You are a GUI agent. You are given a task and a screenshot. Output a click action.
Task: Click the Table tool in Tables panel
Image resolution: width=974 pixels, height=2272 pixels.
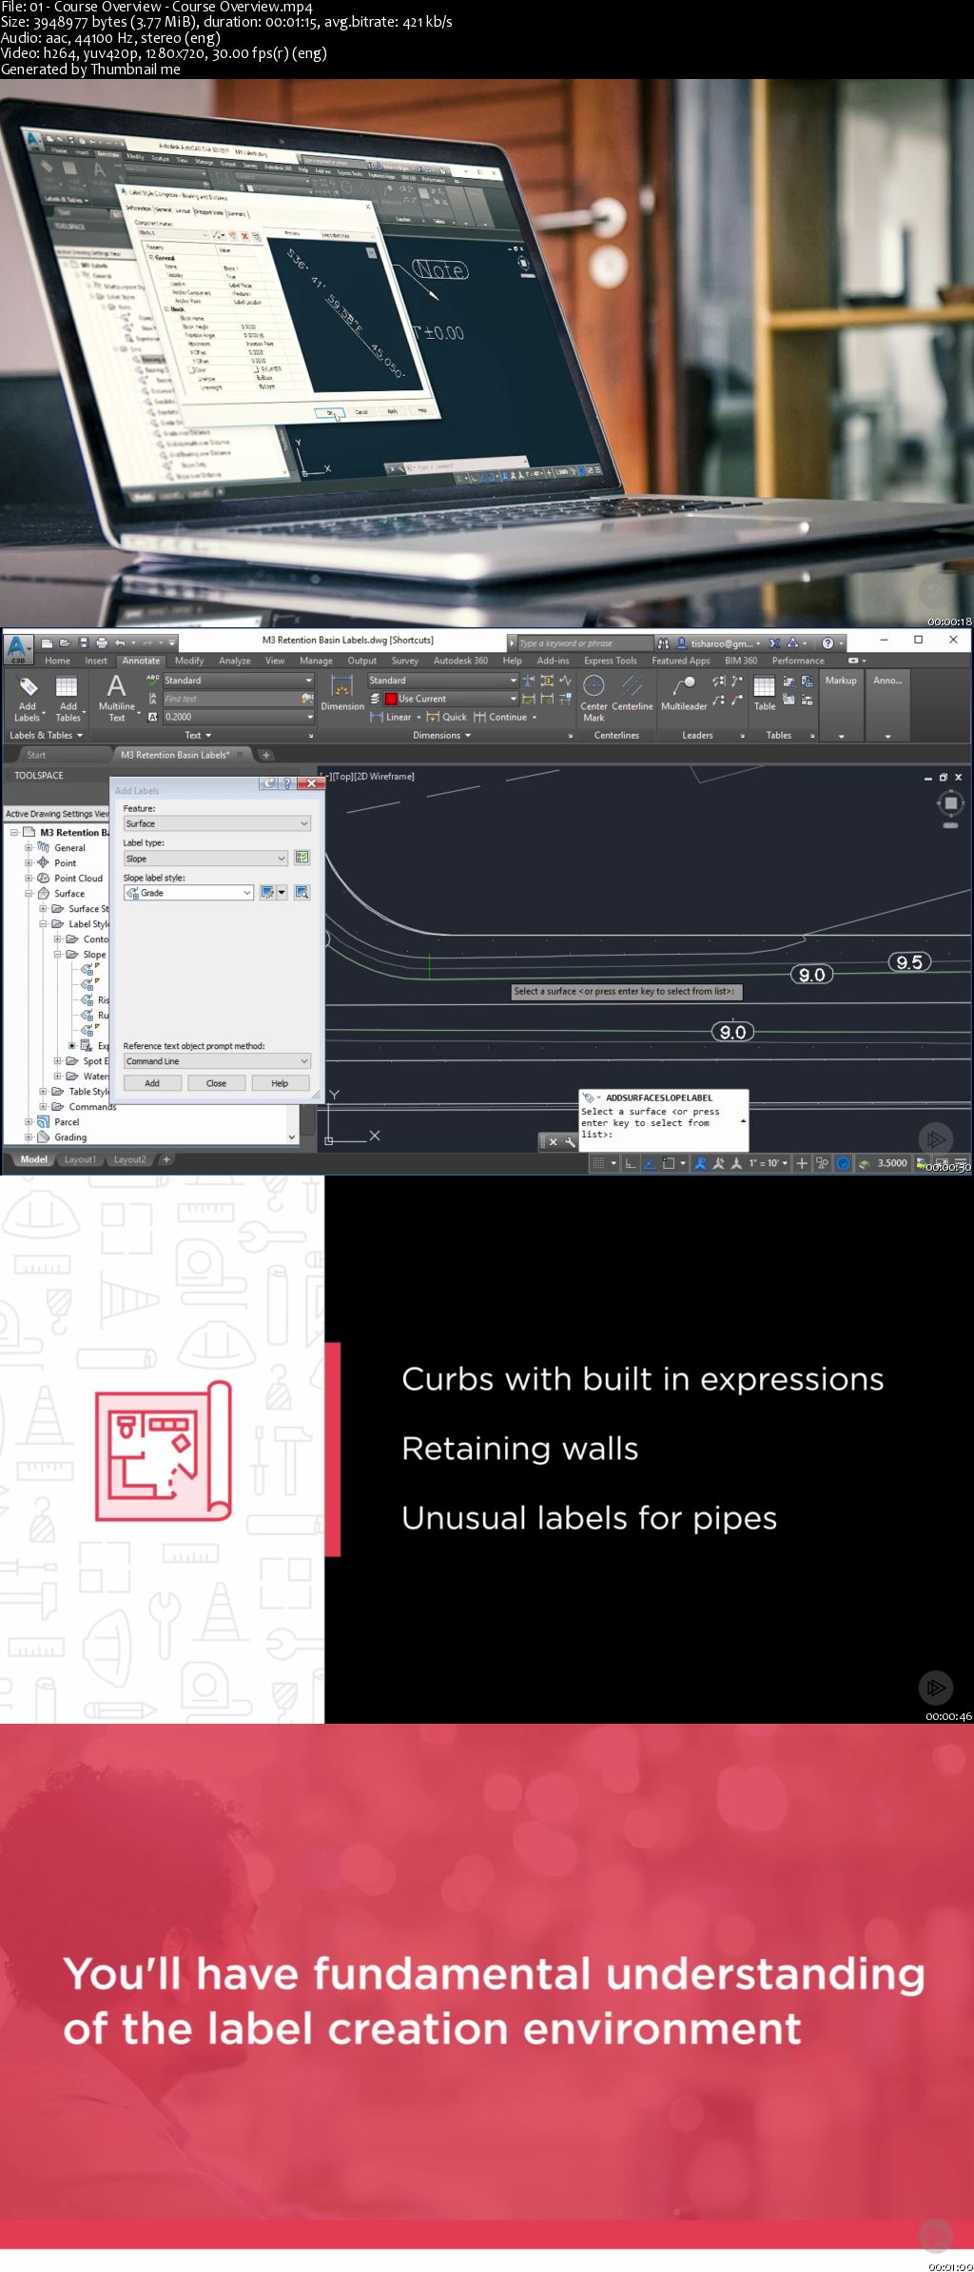tap(765, 692)
